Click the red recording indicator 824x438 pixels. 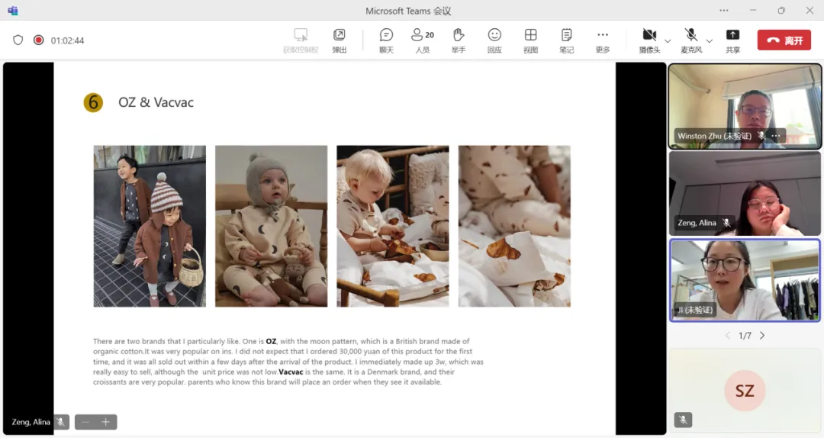click(x=38, y=40)
